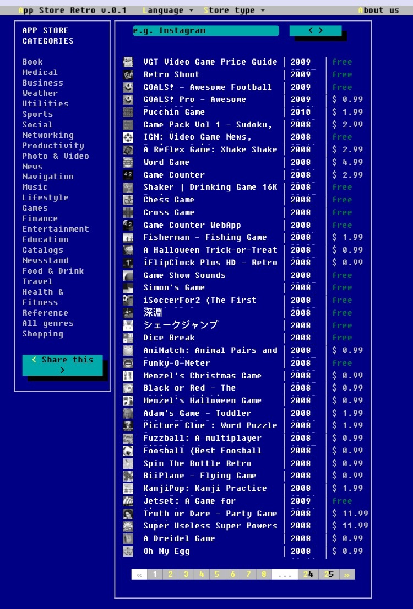Screen dimensions: 413x609
Task: Expand the Store type dropdown
Action: point(233,10)
